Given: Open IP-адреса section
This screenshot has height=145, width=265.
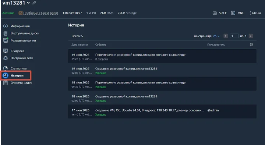Looking at the screenshot, I should (x=17, y=51).
